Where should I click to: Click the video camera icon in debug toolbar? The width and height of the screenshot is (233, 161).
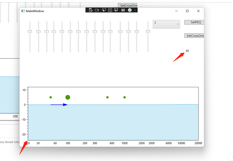[x=97, y=10]
